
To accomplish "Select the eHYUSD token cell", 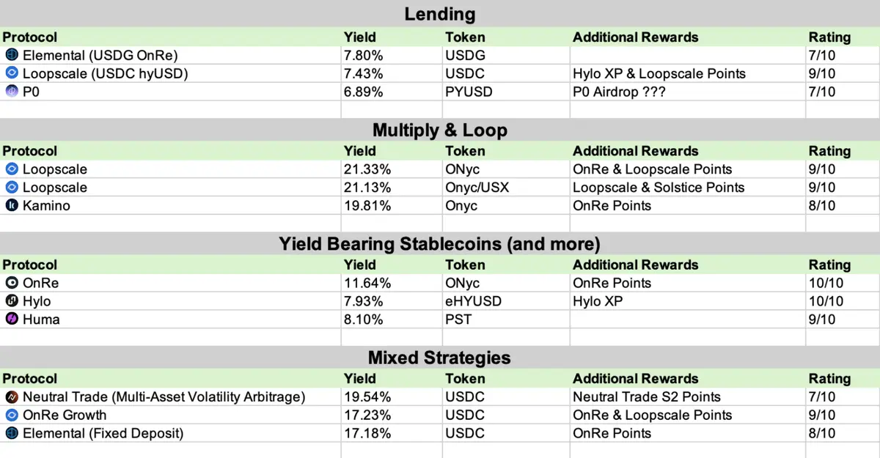I will pos(506,301).
